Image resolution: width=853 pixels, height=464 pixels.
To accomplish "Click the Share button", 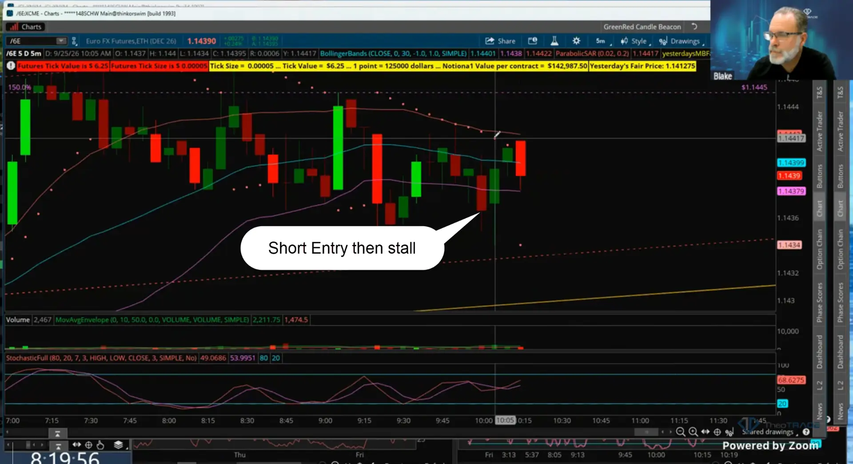I will click(x=500, y=41).
